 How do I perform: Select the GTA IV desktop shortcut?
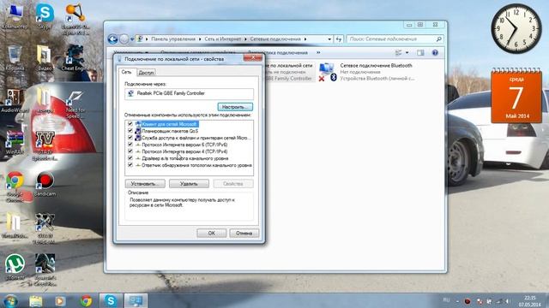click(45, 145)
